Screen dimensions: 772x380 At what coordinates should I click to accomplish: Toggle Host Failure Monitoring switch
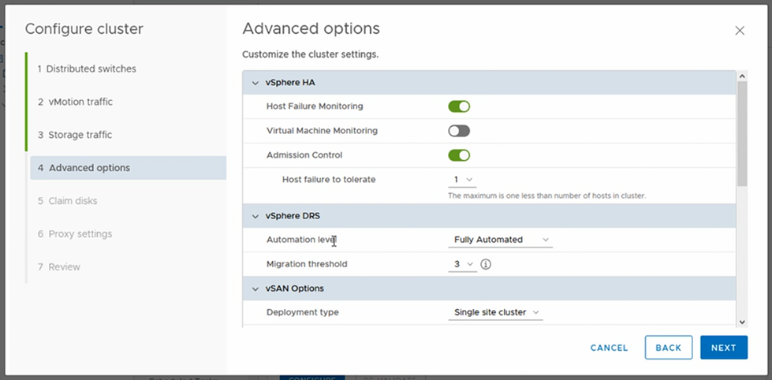pyautogui.click(x=459, y=106)
